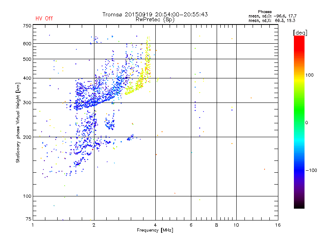Click x-axis tick label '1'
This screenshot has height=245, width=327.
pos(33,225)
